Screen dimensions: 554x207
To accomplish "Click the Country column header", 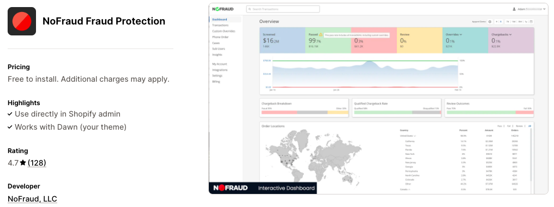I will point(404,130).
